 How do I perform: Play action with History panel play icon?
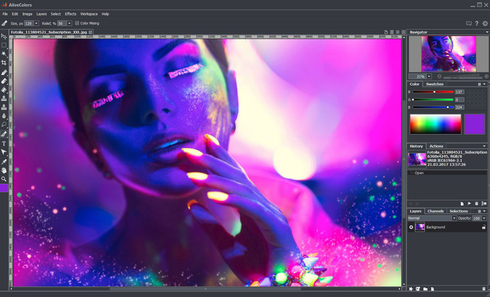click(x=469, y=203)
